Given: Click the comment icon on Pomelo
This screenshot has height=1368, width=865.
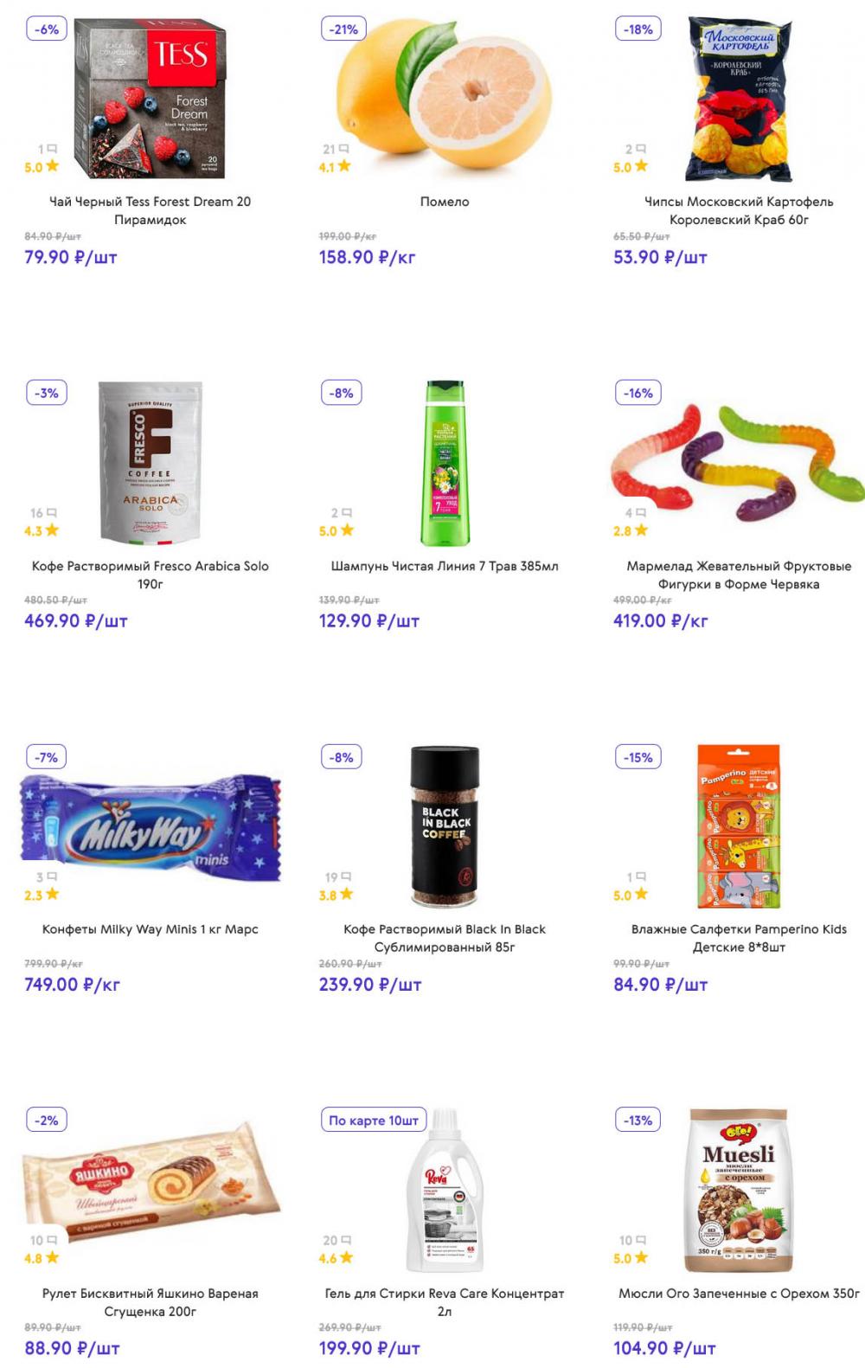Looking at the screenshot, I should tap(344, 149).
